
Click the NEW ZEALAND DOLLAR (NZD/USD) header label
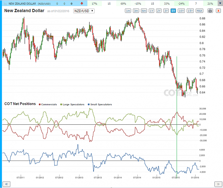(30, 4)
